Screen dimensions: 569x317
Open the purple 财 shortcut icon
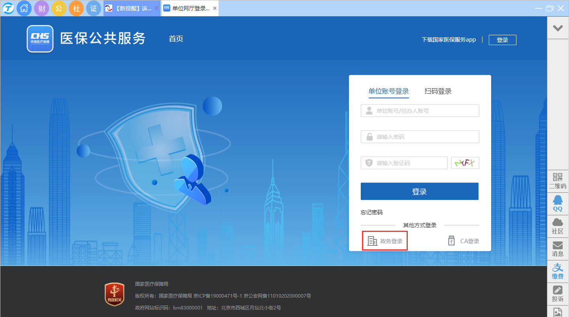41,8
